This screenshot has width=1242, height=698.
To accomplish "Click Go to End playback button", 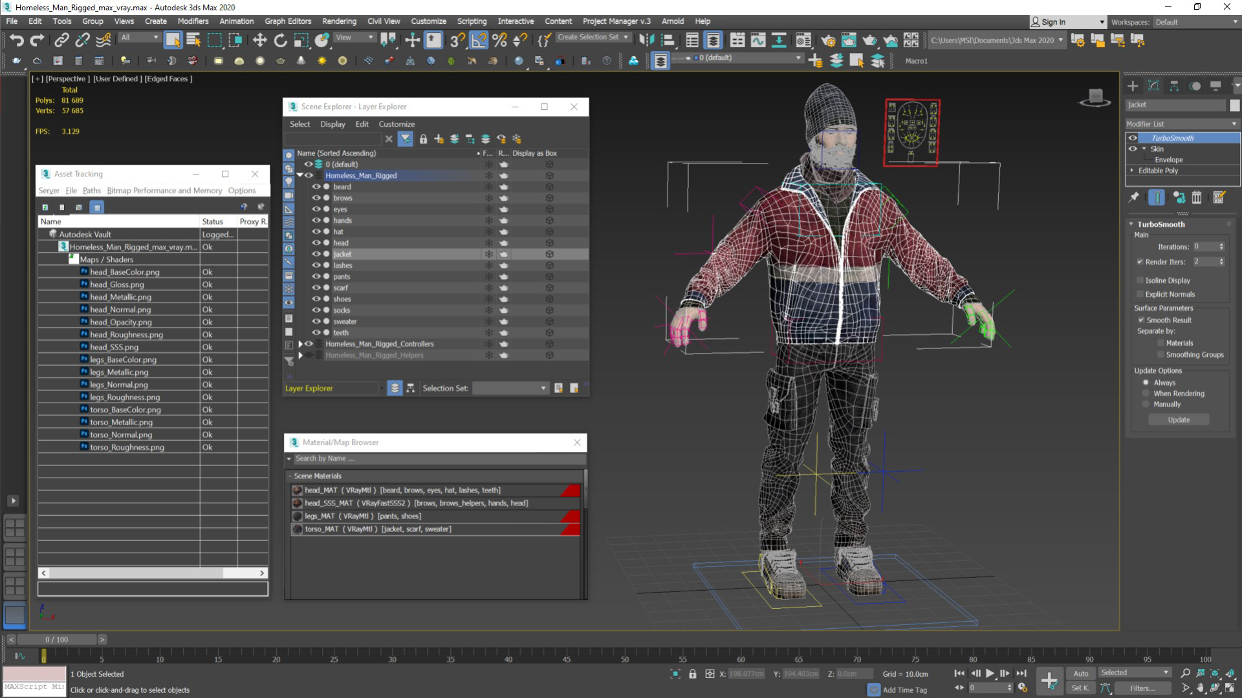I will (1021, 673).
